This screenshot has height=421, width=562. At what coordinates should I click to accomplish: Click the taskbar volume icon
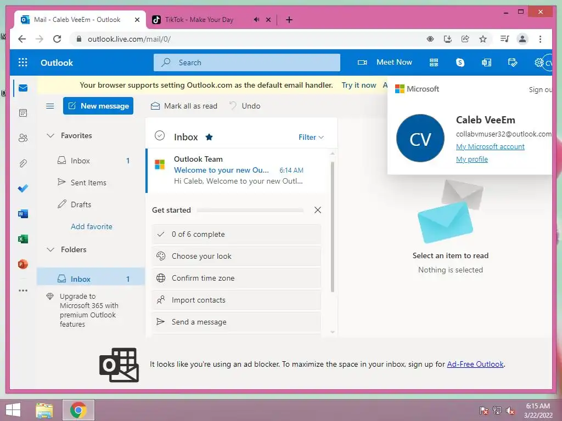510,410
